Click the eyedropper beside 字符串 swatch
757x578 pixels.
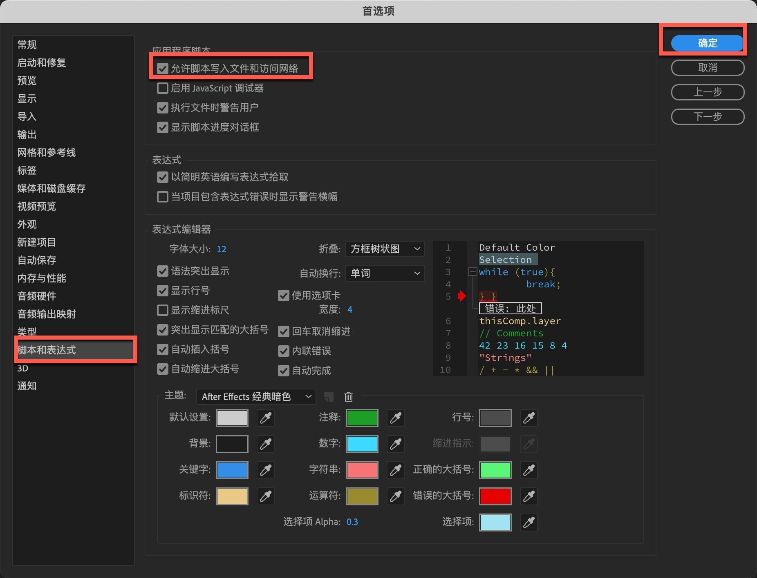pos(395,470)
